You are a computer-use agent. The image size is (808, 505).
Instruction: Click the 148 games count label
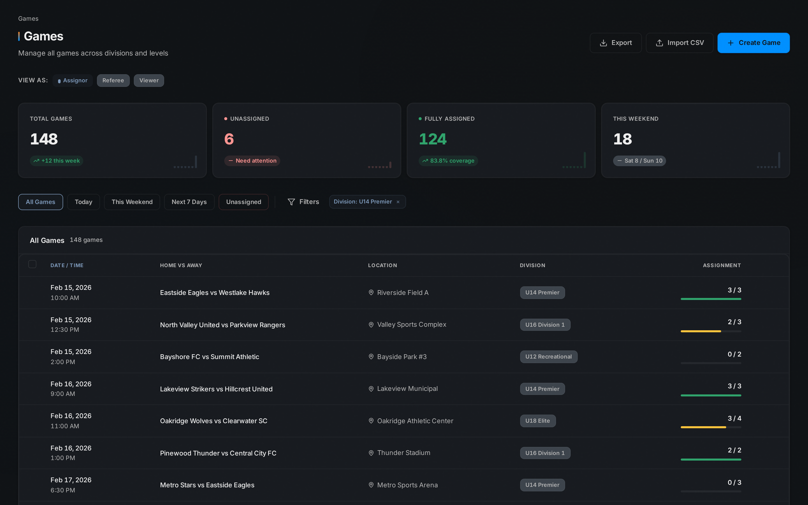point(86,240)
